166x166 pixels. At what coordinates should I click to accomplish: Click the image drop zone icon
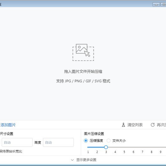tap(83, 52)
